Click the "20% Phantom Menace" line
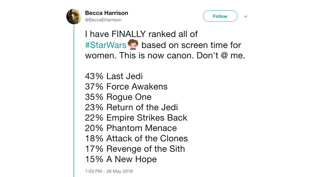This screenshot has width=315, height=177. pyautogui.click(x=130, y=128)
